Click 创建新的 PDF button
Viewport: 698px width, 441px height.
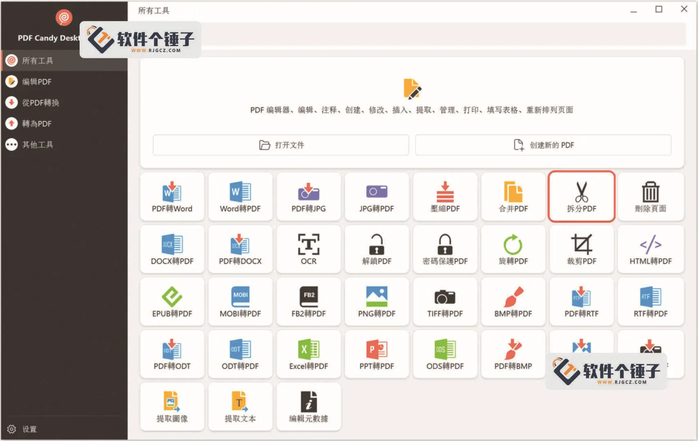543,145
